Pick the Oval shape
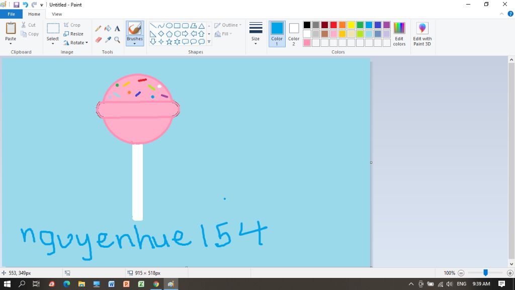 169,26
